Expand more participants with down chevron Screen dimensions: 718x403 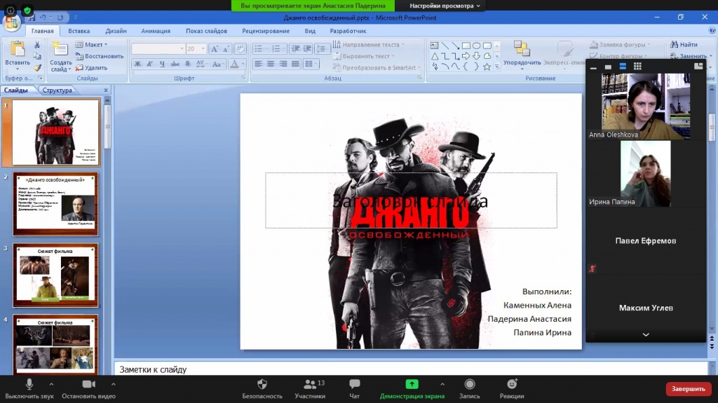click(x=645, y=335)
